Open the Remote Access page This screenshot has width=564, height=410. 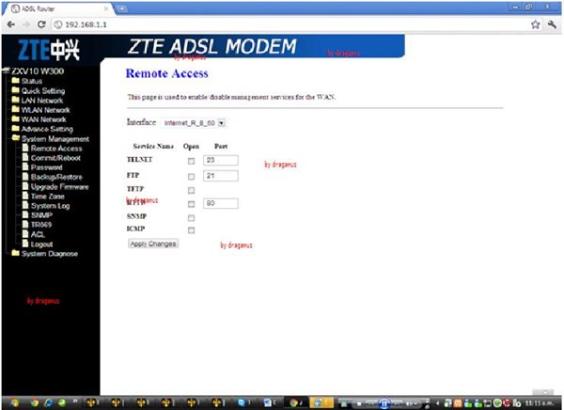coord(56,149)
